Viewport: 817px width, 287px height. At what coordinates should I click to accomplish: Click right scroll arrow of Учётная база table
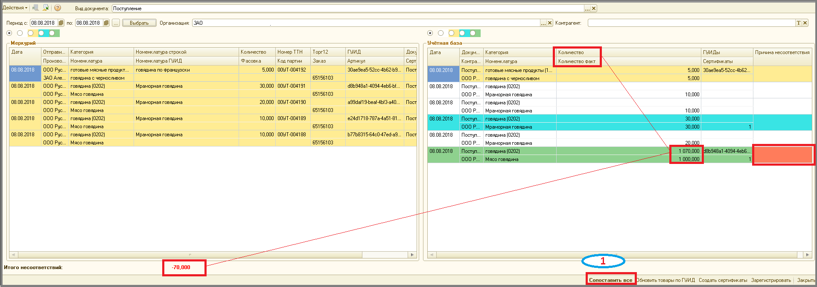[808, 255]
